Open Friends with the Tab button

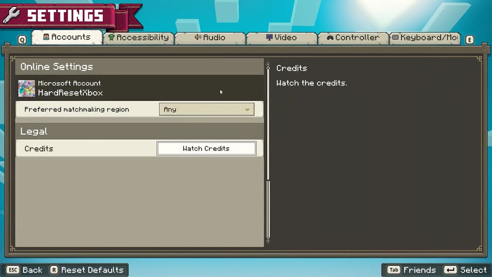[x=411, y=270]
